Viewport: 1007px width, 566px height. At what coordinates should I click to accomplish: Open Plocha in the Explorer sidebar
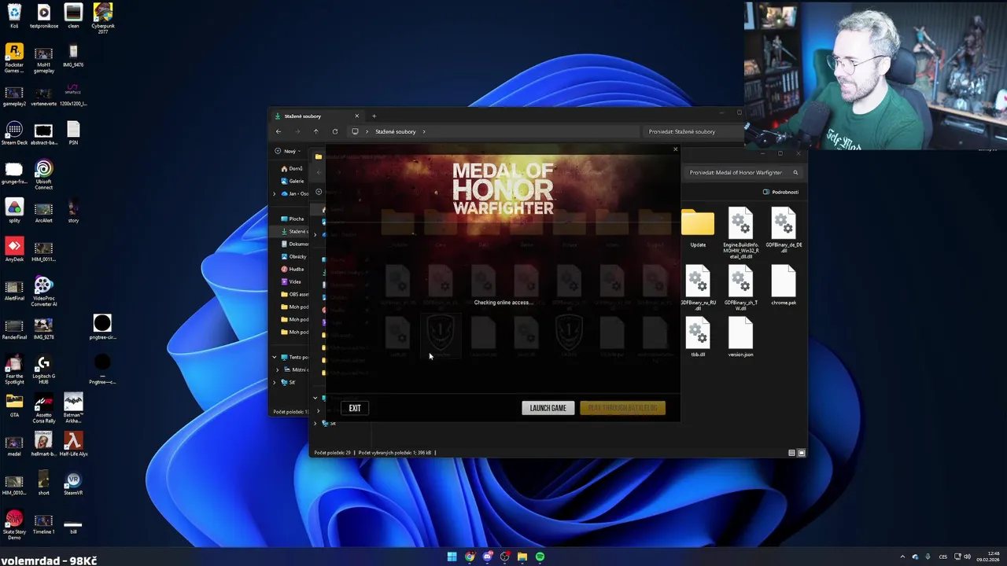(x=293, y=219)
